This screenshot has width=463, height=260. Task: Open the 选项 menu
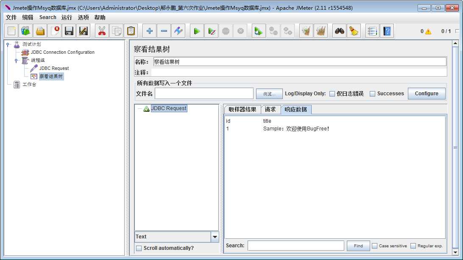click(83, 17)
